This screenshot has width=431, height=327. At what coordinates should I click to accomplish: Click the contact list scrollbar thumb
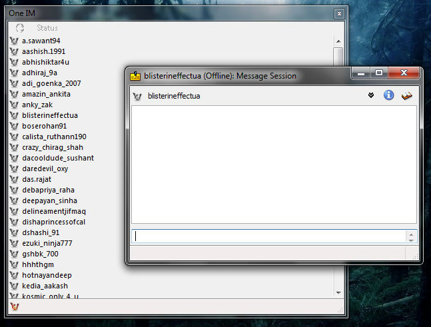pyautogui.click(x=338, y=57)
